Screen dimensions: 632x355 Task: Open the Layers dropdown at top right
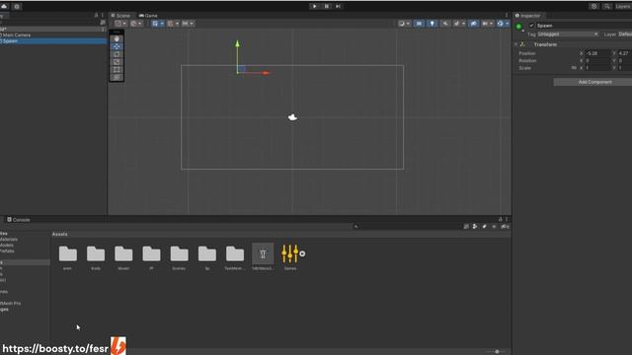tap(623, 7)
